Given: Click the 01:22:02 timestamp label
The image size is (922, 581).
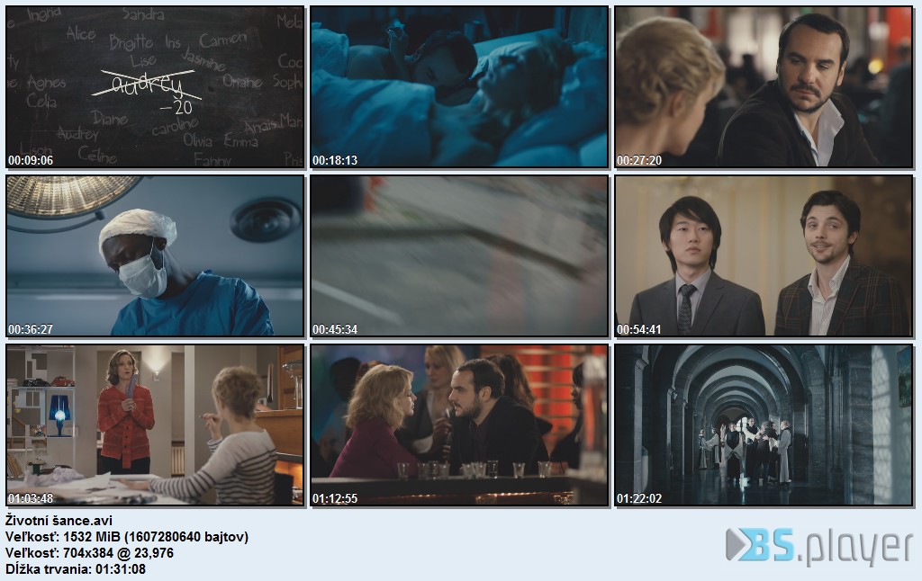Looking at the screenshot, I should click(639, 499).
